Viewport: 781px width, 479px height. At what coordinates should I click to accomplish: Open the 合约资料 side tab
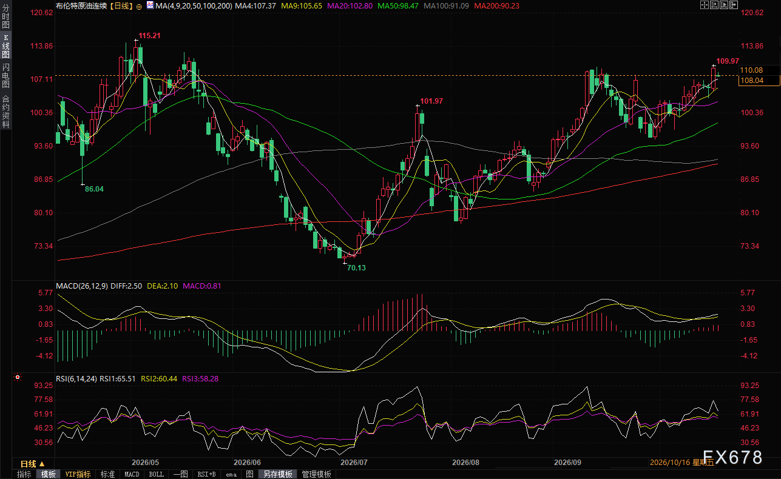5,111
